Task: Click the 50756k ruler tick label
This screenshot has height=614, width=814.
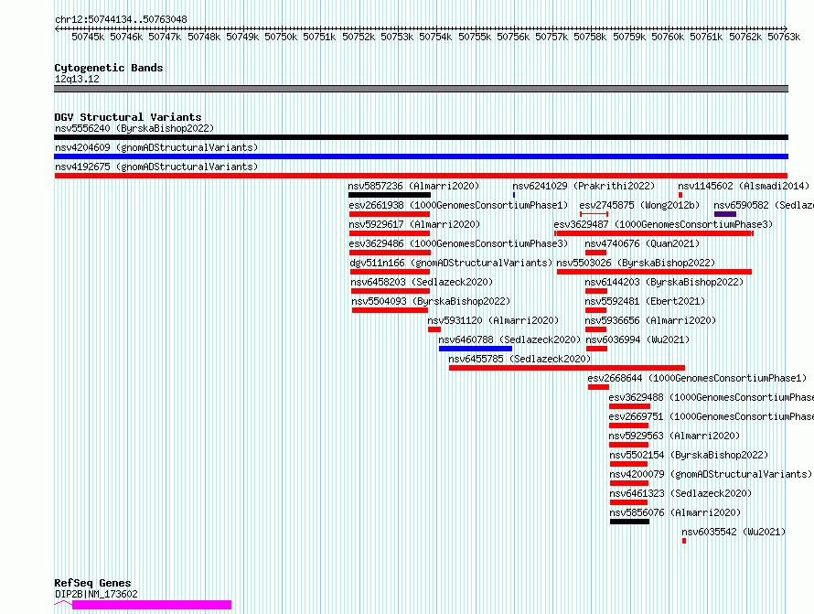Action: tap(513, 37)
